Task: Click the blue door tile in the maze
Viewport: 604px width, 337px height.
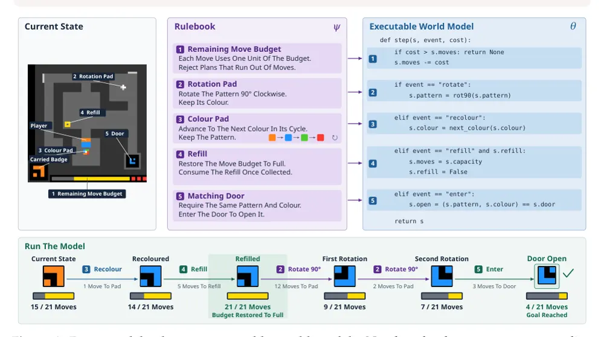Action: pos(132,160)
